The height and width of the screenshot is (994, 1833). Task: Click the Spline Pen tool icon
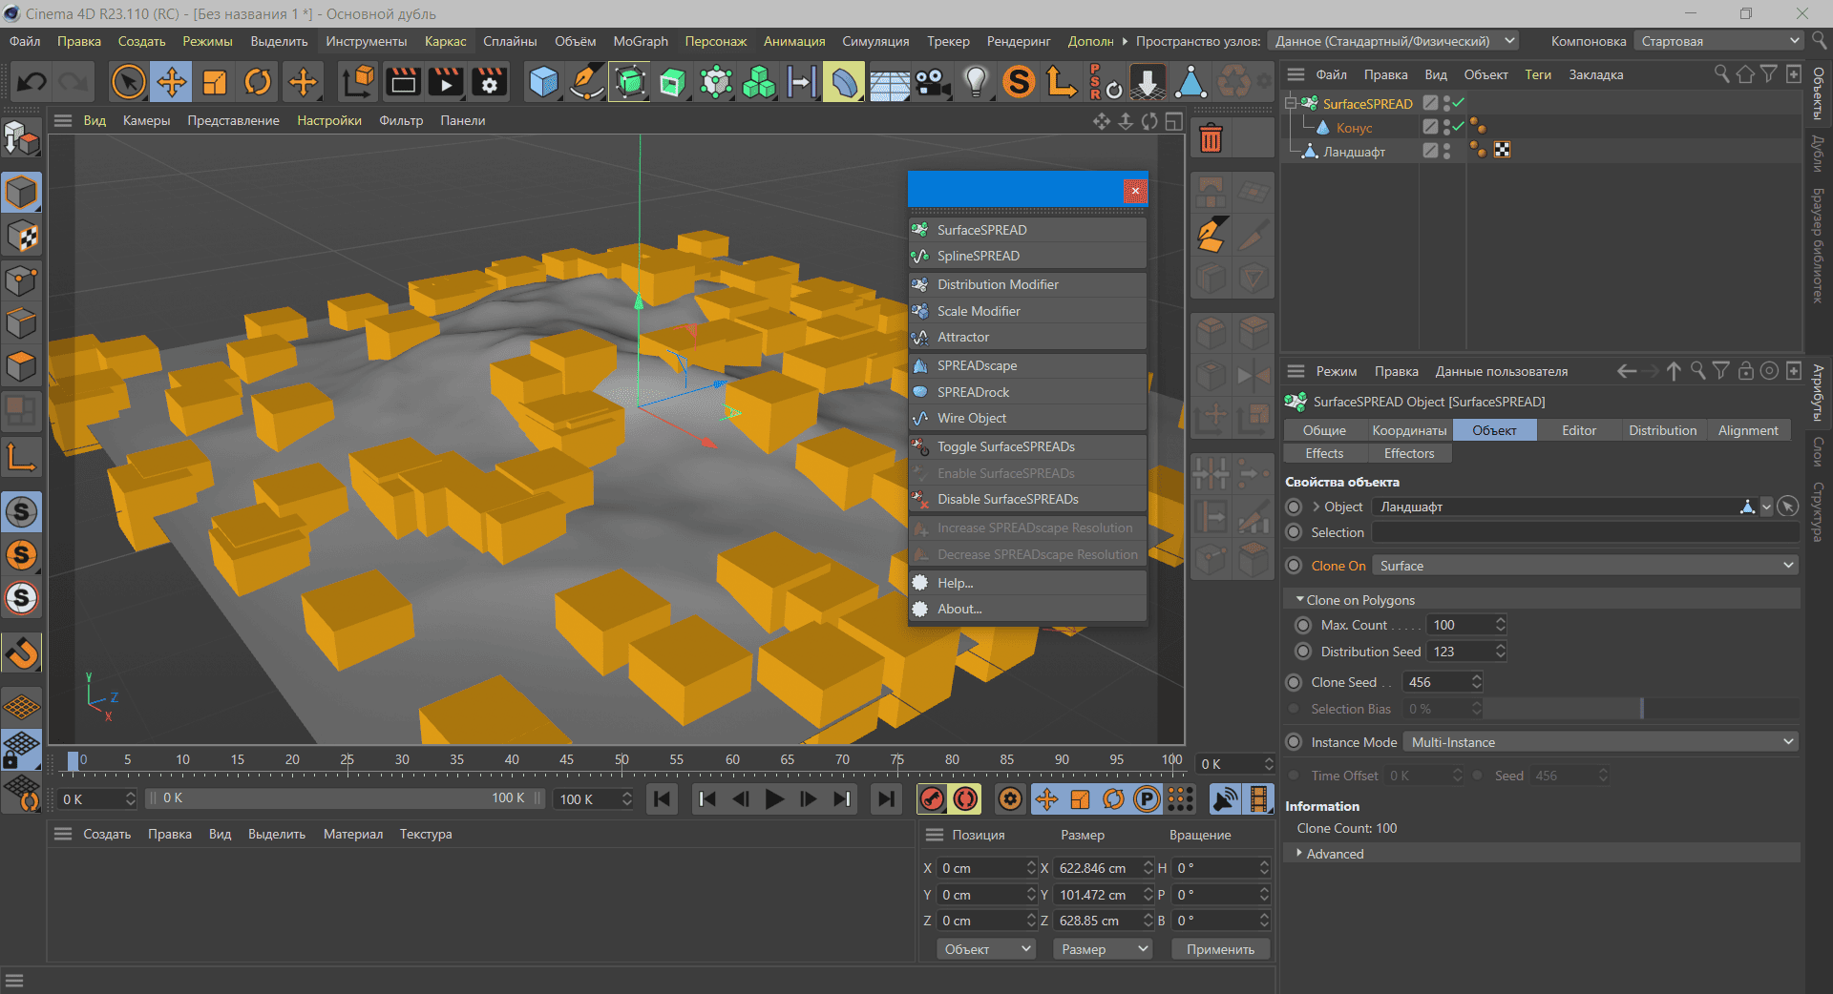587,82
